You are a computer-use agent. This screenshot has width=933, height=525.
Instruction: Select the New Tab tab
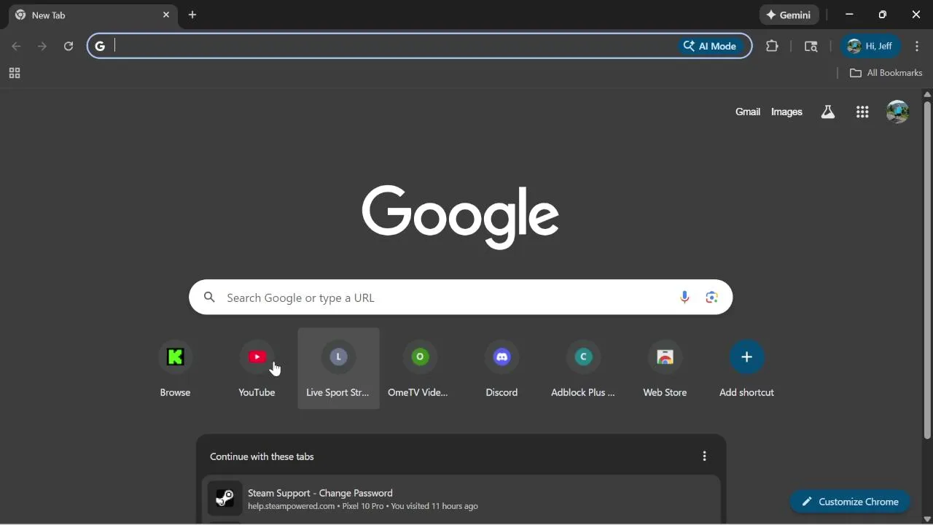(93, 15)
